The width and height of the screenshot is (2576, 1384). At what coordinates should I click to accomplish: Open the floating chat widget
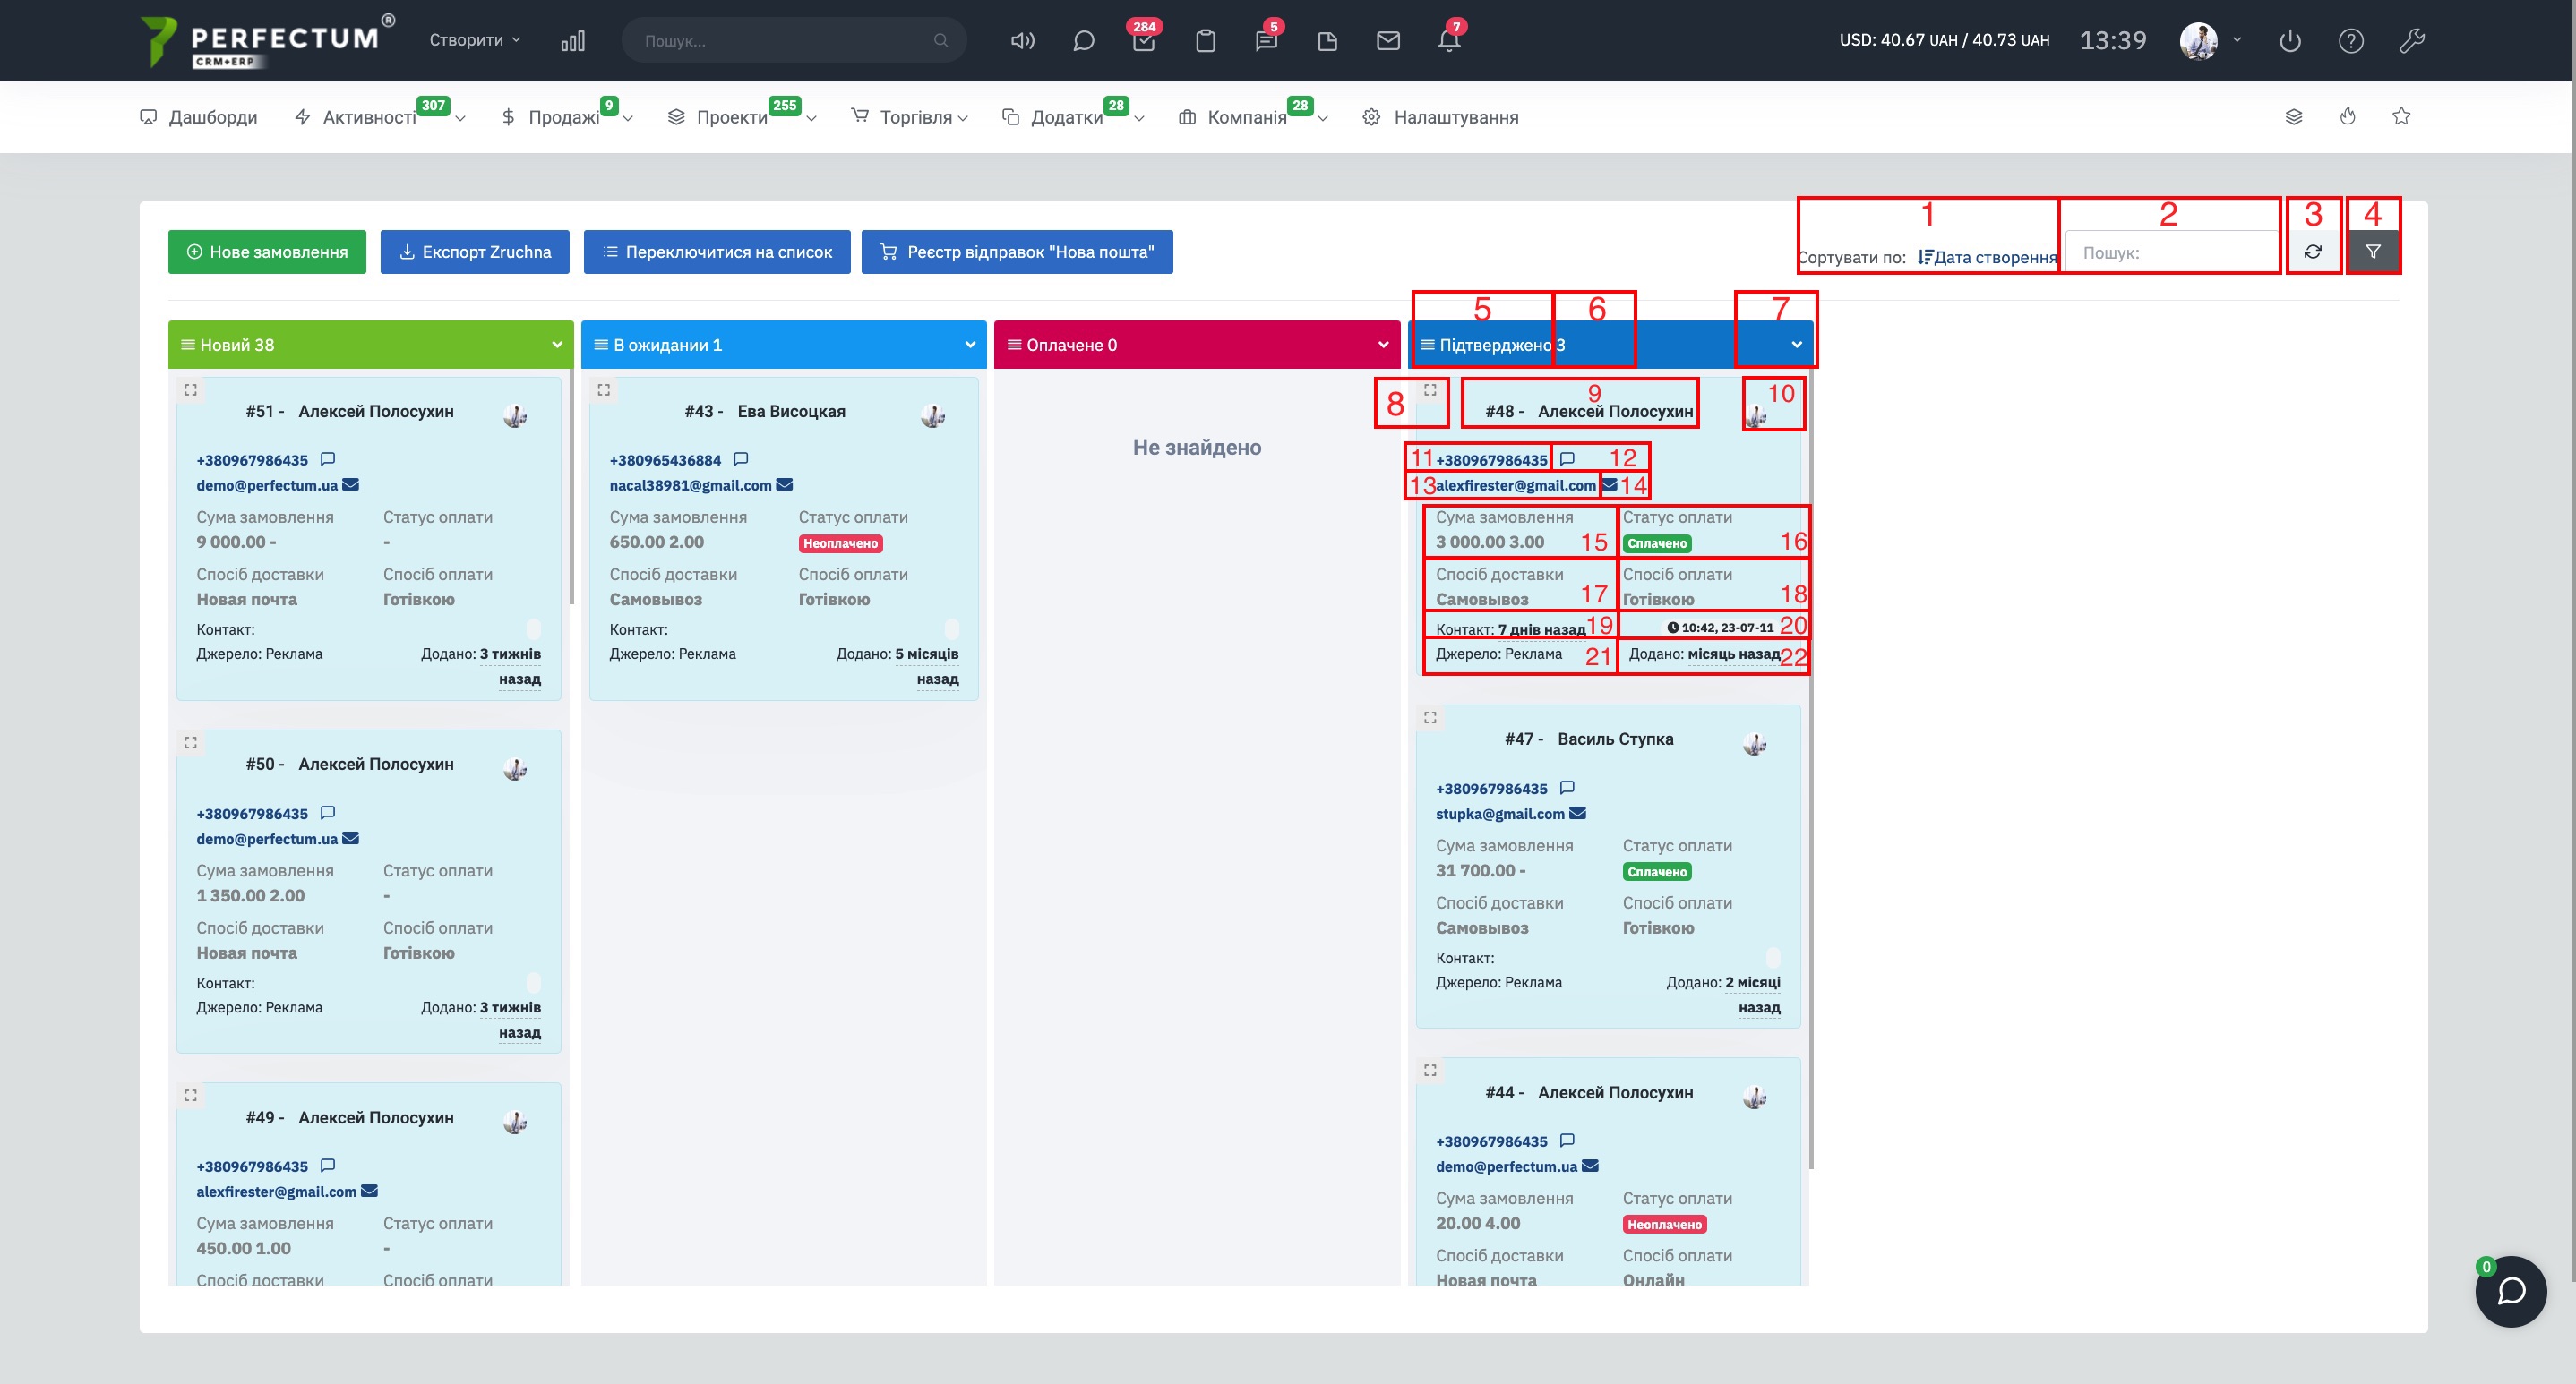pos(2511,1291)
